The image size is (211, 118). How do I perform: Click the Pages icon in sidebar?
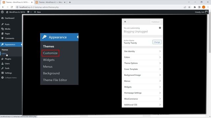click(x=2, y=34)
